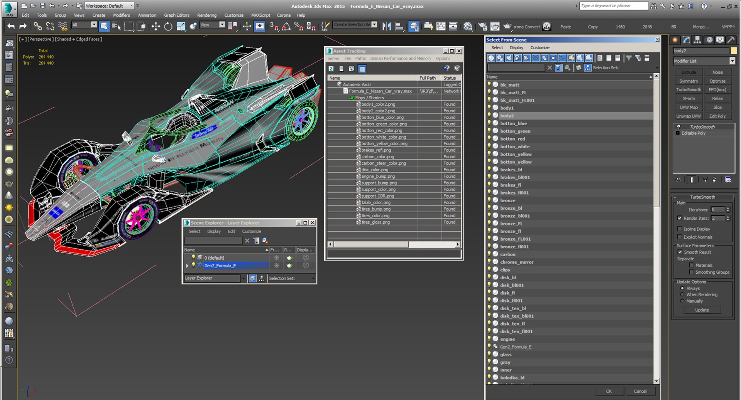The width and height of the screenshot is (741, 400).
Task: Open Paths menu in Asset Tracking
Action: coord(360,59)
